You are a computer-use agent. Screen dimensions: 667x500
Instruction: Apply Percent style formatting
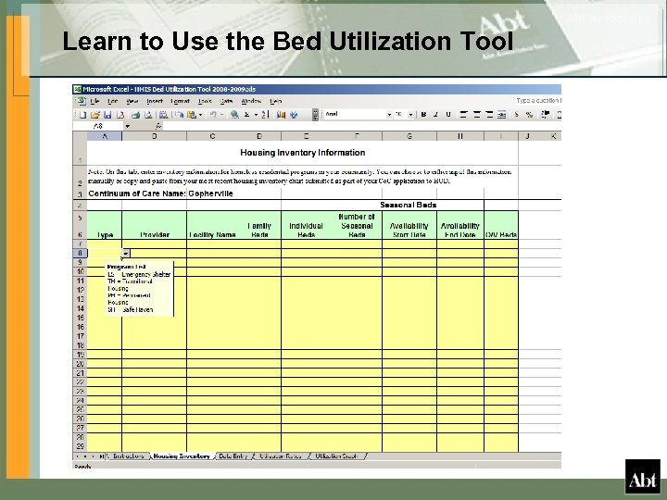529,115
